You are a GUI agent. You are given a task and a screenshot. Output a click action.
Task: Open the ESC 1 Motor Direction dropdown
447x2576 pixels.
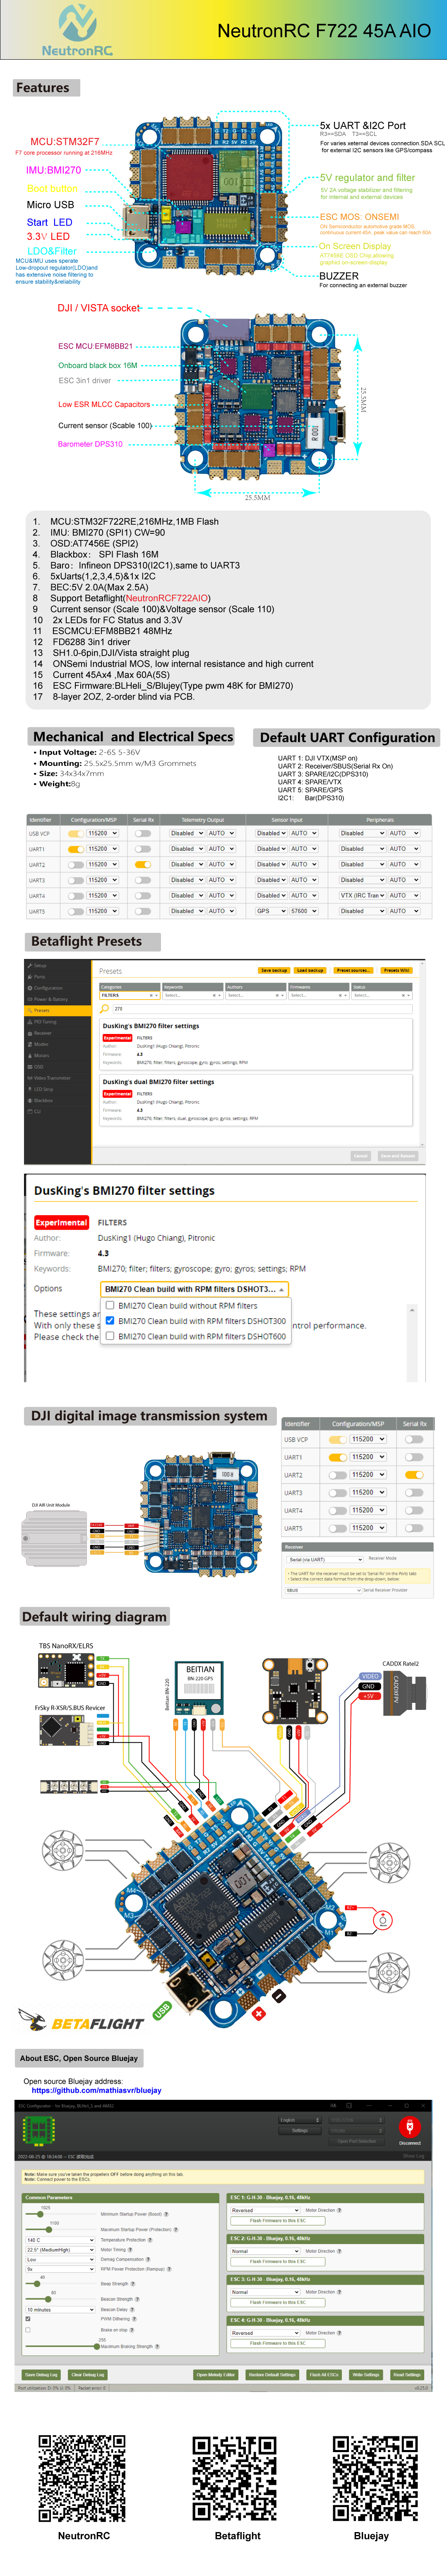(265, 2210)
